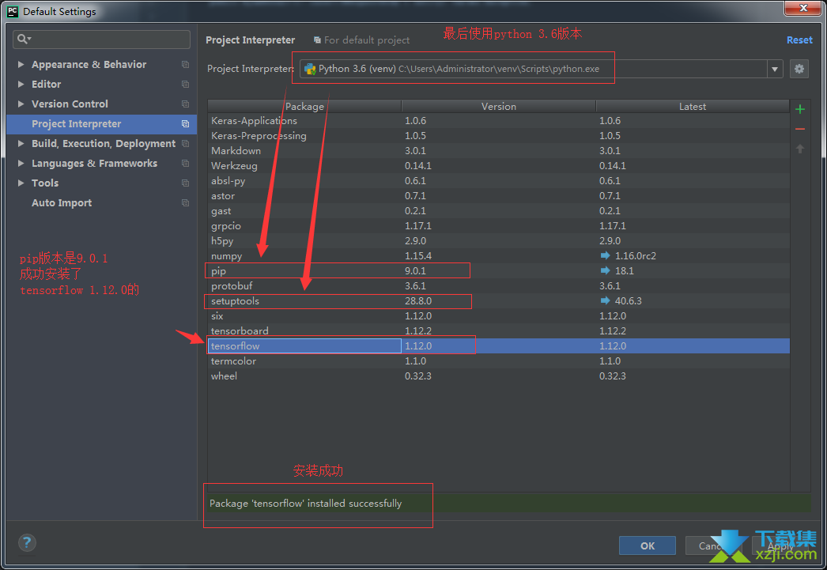Select the termcolor package row
This screenshot has width=827, height=570.
[498, 360]
